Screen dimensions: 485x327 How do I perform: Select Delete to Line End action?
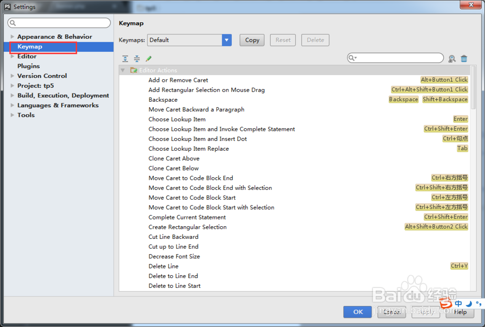click(173, 276)
